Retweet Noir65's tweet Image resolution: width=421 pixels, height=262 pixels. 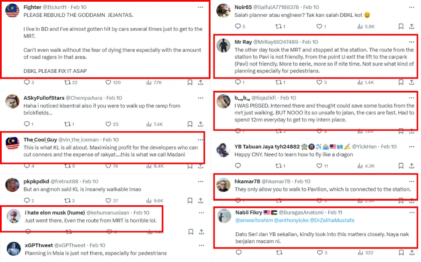(278, 26)
